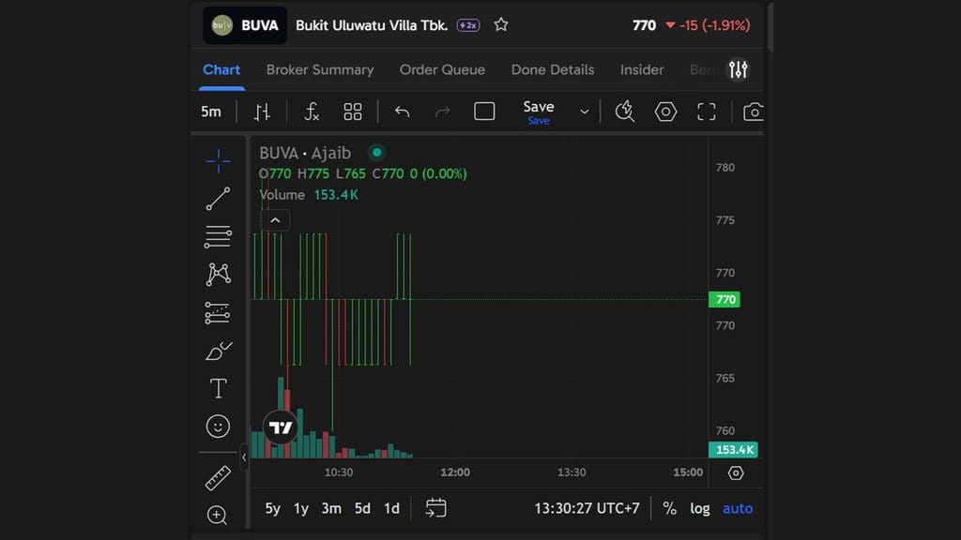Open chart settings hexagon icon in toolbar
Image resolution: width=961 pixels, height=540 pixels.
pos(665,112)
